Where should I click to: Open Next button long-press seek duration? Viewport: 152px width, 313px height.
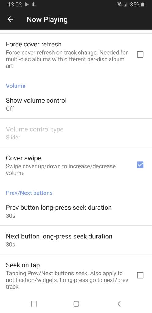[x=76, y=240]
